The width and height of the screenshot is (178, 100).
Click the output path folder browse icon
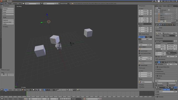coord(176,81)
